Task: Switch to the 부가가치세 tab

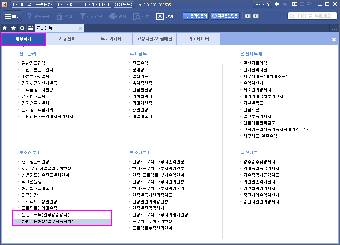Action: point(111,39)
